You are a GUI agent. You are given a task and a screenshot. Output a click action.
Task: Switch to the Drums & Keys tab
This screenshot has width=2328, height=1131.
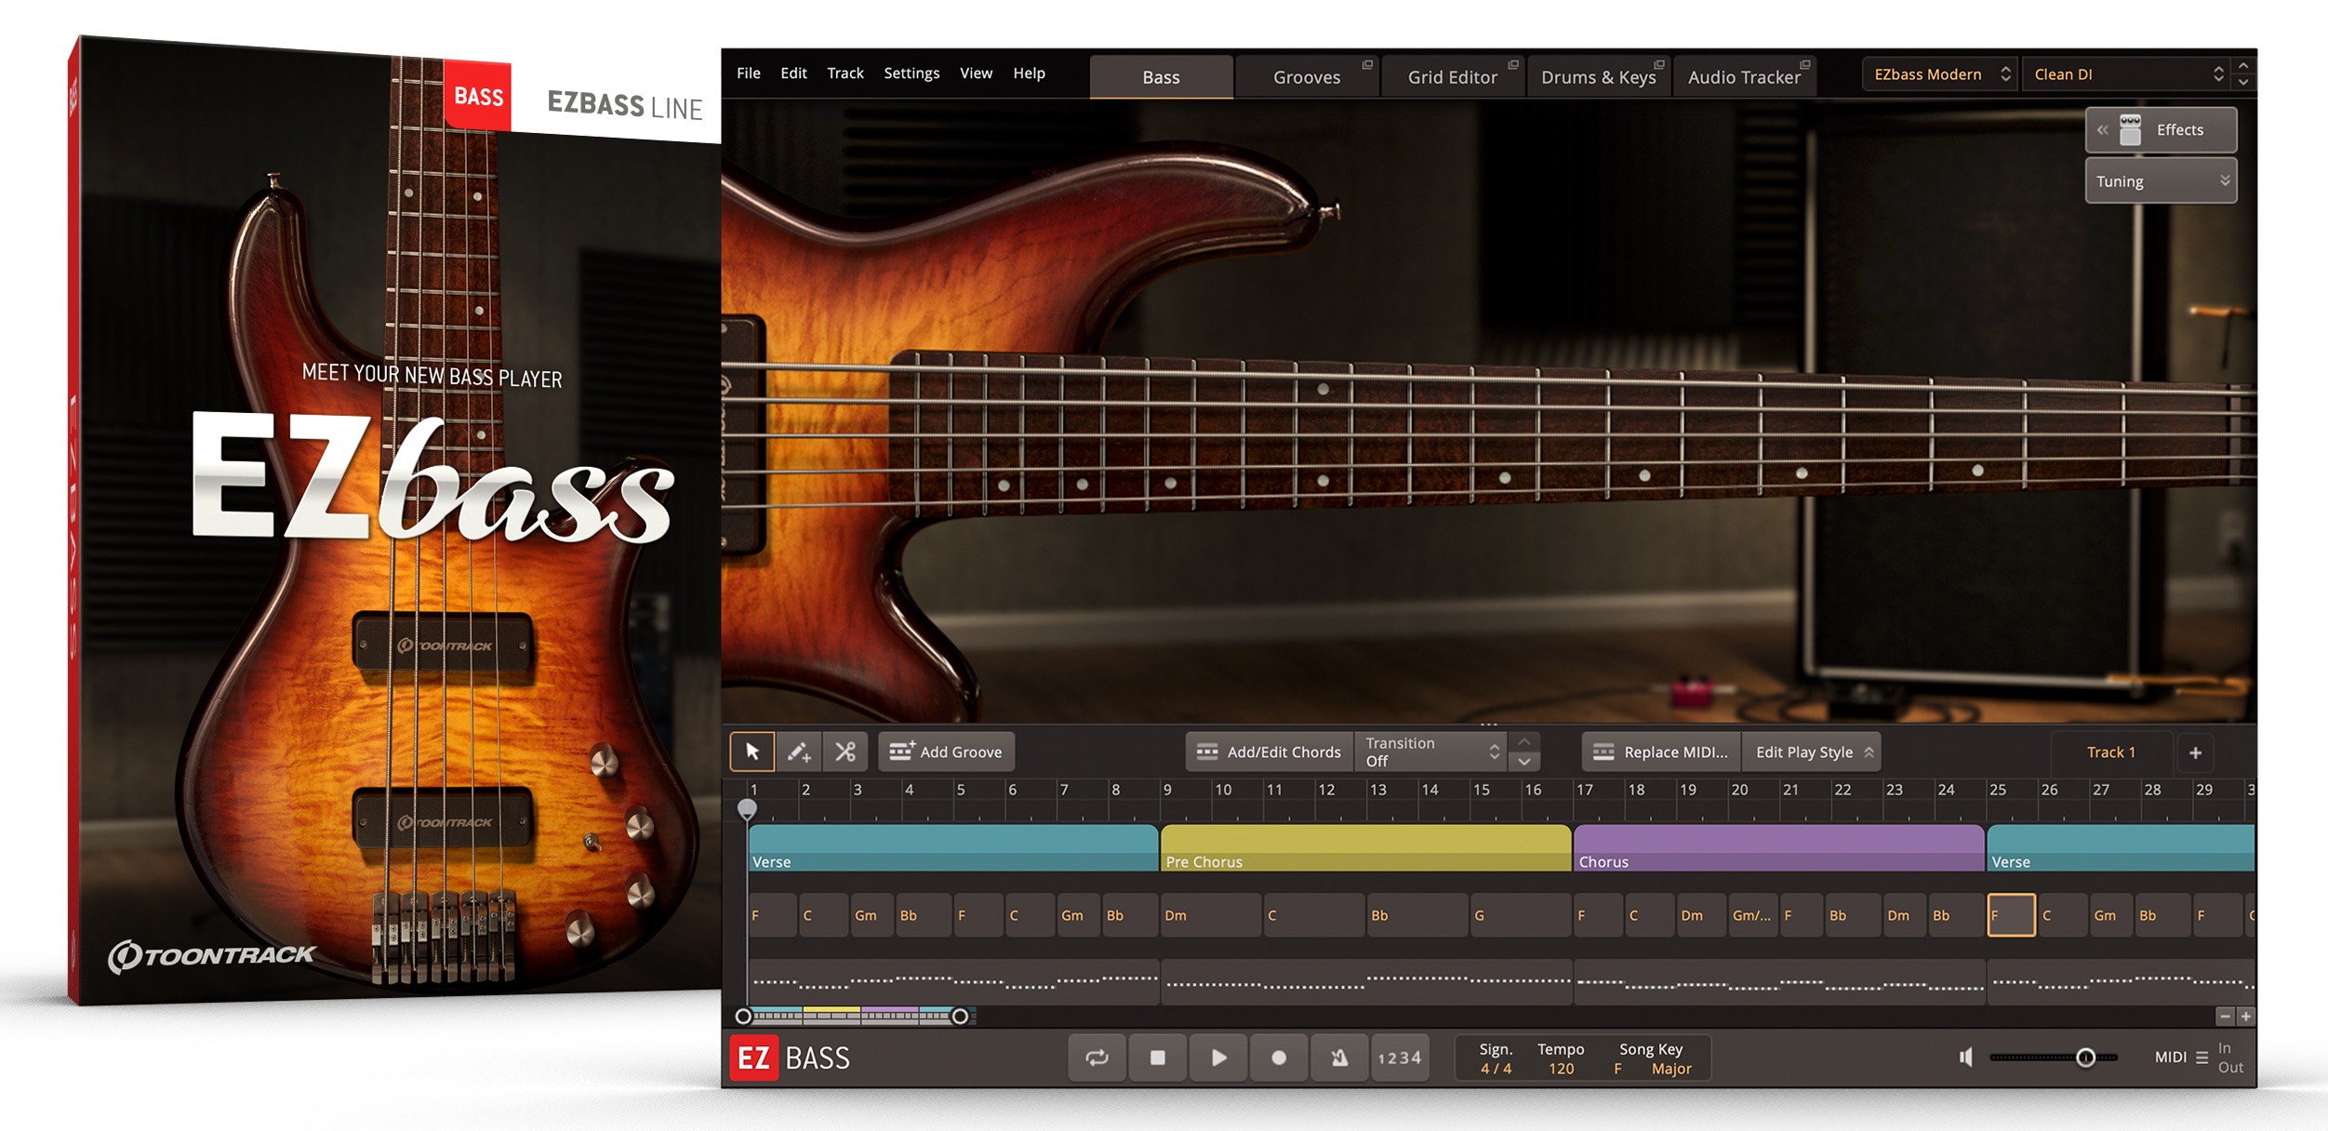tap(1598, 77)
